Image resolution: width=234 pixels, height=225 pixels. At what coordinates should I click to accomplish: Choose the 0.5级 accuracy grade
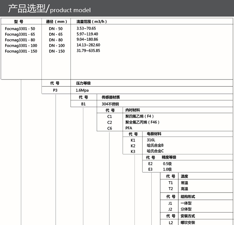pos(167,164)
